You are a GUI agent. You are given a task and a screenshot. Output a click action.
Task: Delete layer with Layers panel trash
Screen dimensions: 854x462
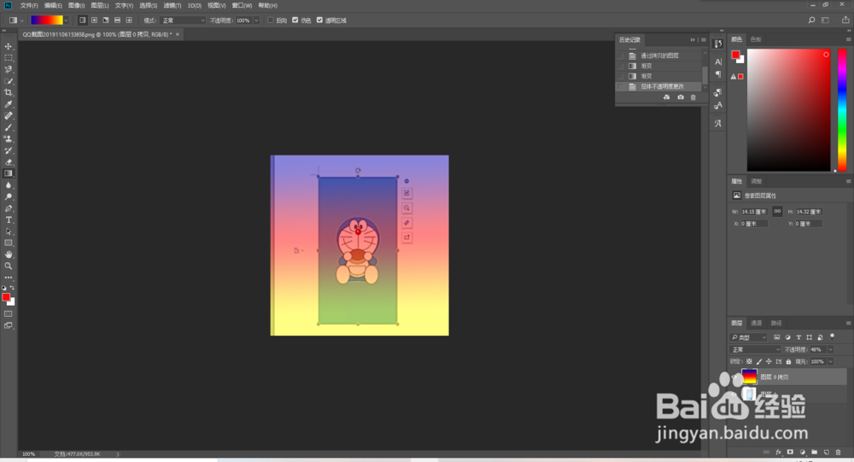[x=839, y=453]
